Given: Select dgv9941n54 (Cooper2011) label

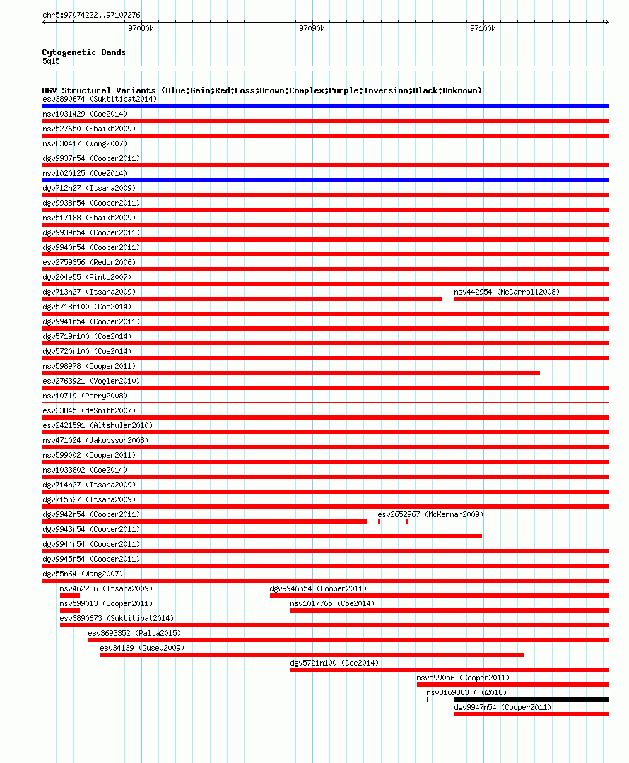Looking at the screenshot, I should [91, 321].
